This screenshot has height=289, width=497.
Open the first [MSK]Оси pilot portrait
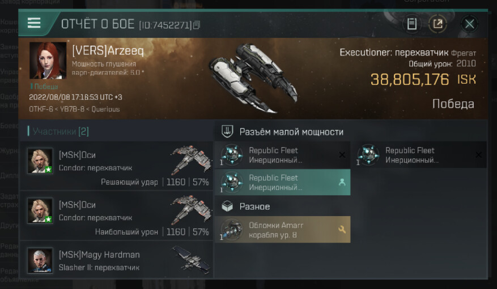pos(40,161)
